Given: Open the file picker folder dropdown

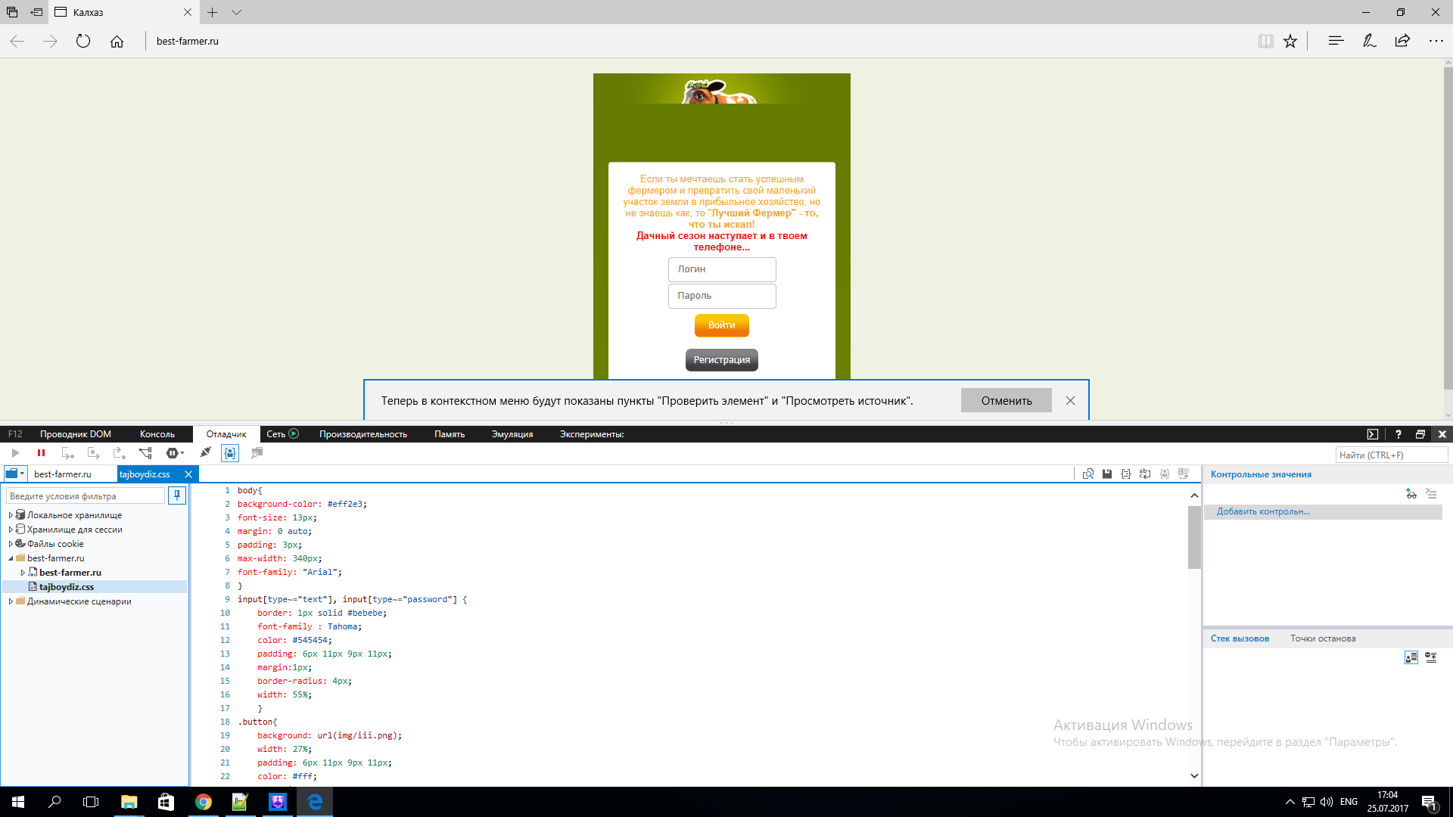Looking at the screenshot, I should 15,474.
